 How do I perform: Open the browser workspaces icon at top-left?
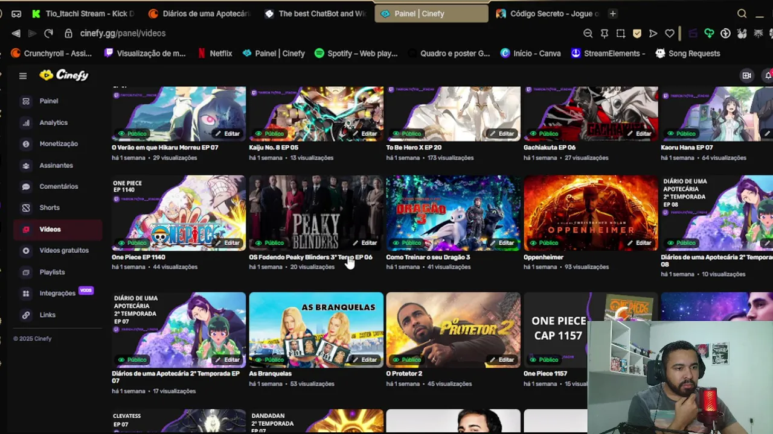pos(16,13)
